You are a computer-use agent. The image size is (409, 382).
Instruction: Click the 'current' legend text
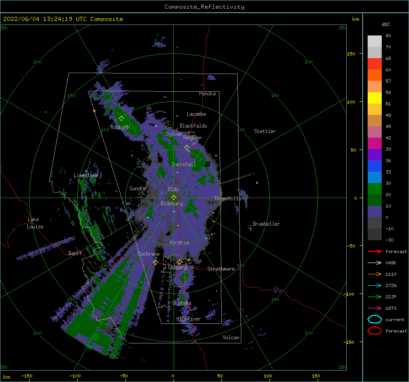[x=395, y=319]
